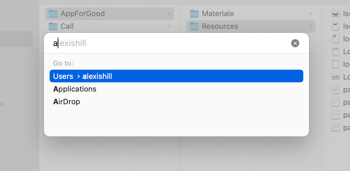Click the Resources folder chevron arrow
This screenshot has width=350, height=171.
tap(310, 26)
